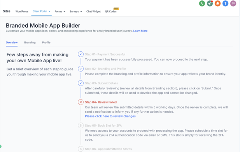Click the New badge above QR Codes
The width and height of the screenshot is (240, 152).
[116, 9]
